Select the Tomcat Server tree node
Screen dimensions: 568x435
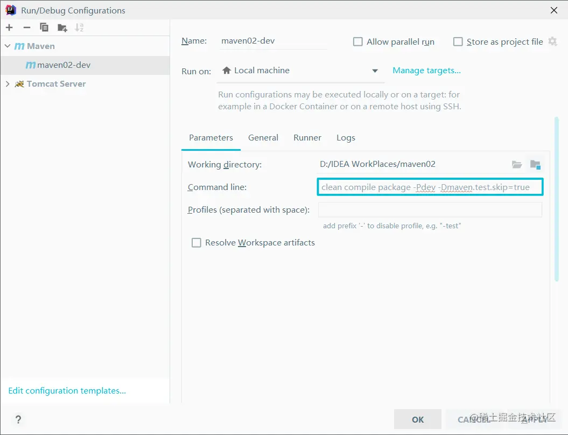[x=56, y=84]
